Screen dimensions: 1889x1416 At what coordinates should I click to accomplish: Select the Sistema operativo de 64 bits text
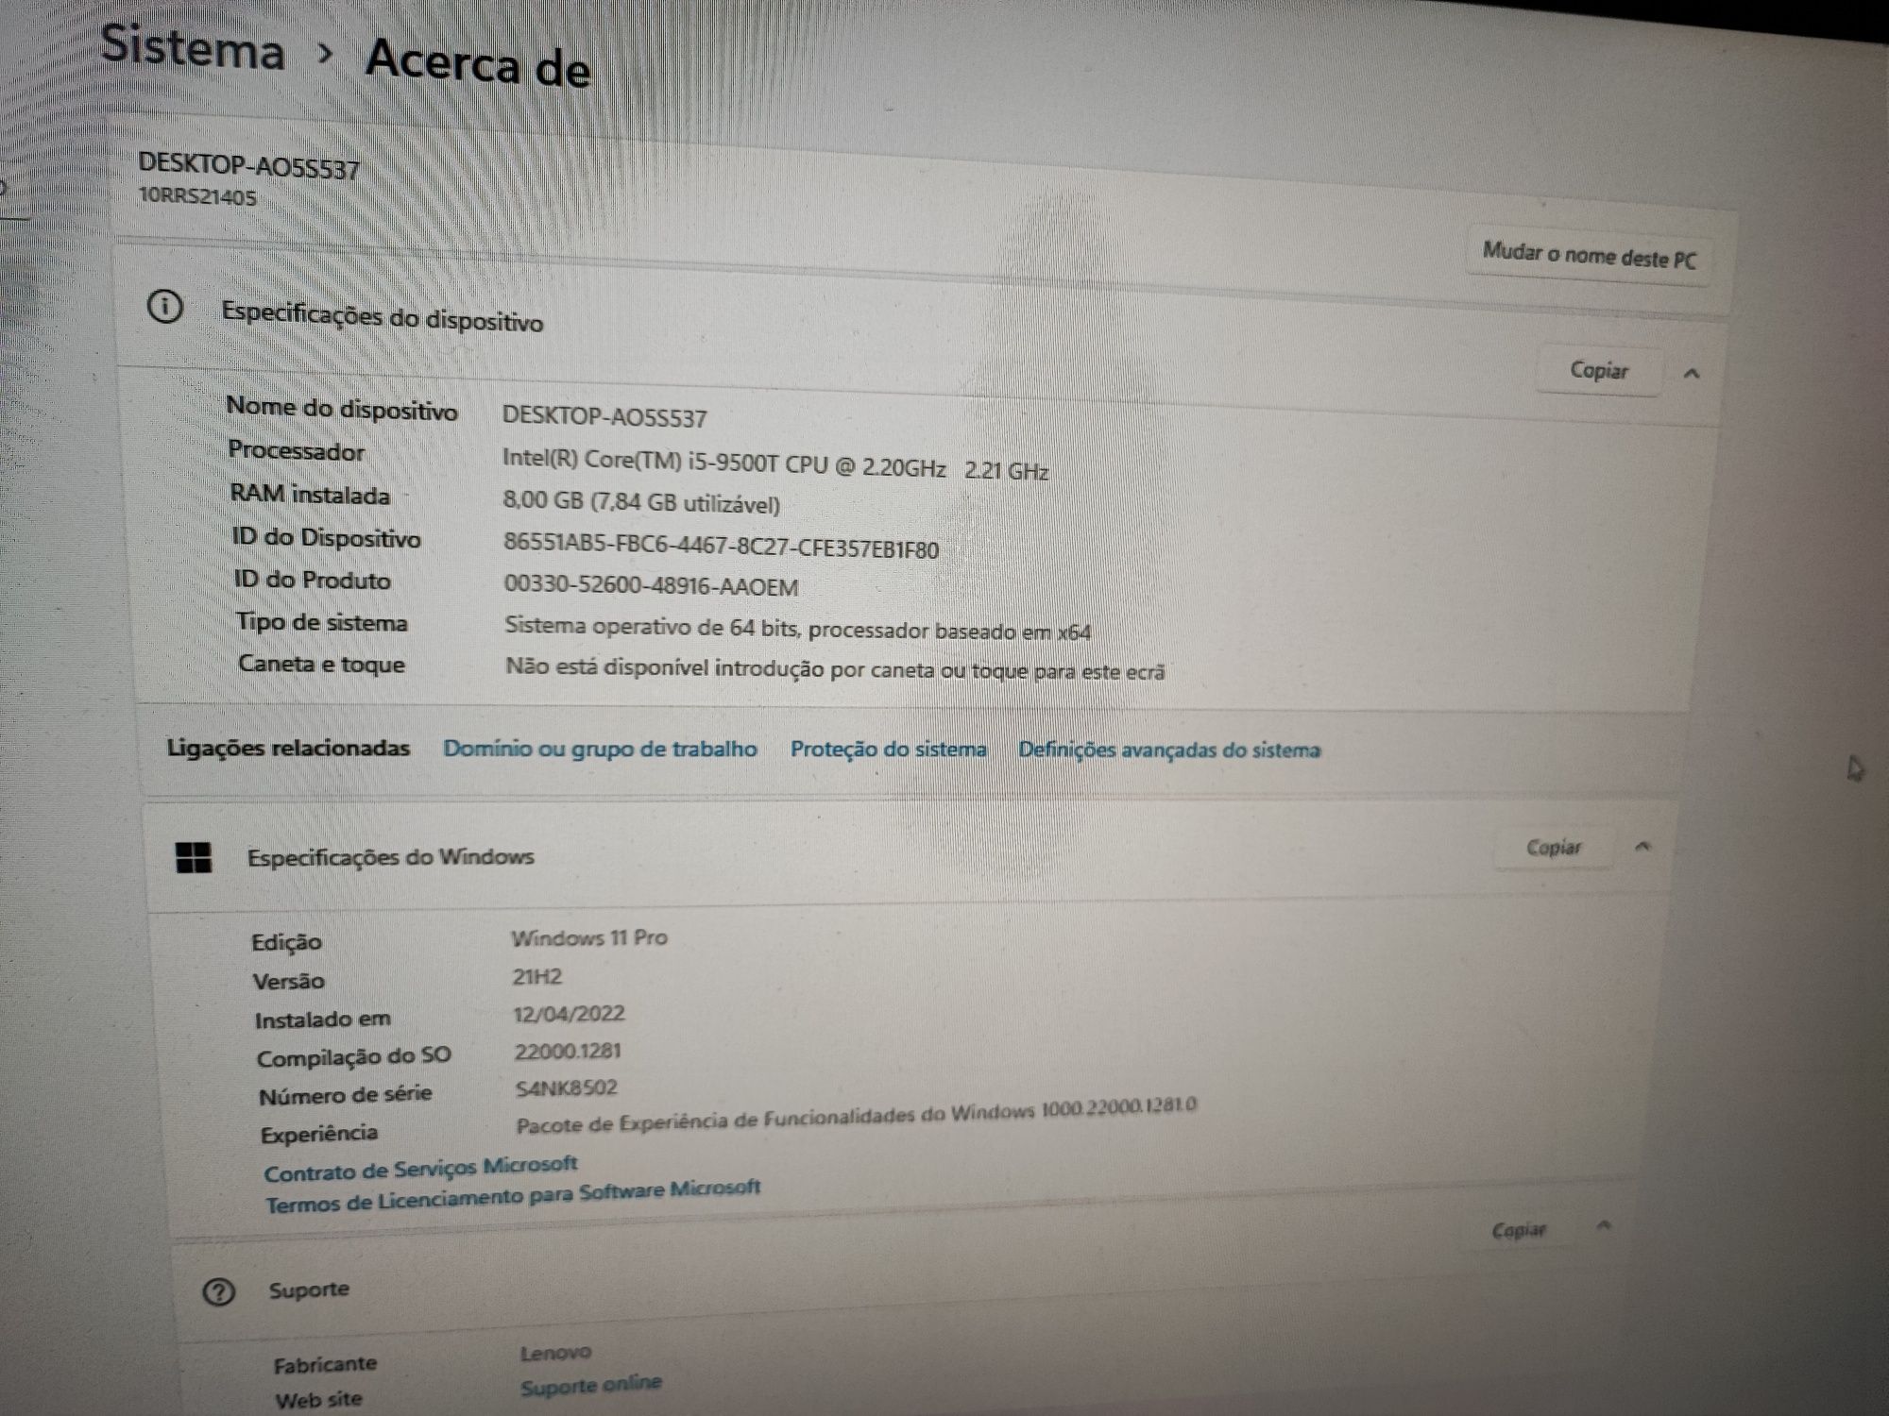797,629
